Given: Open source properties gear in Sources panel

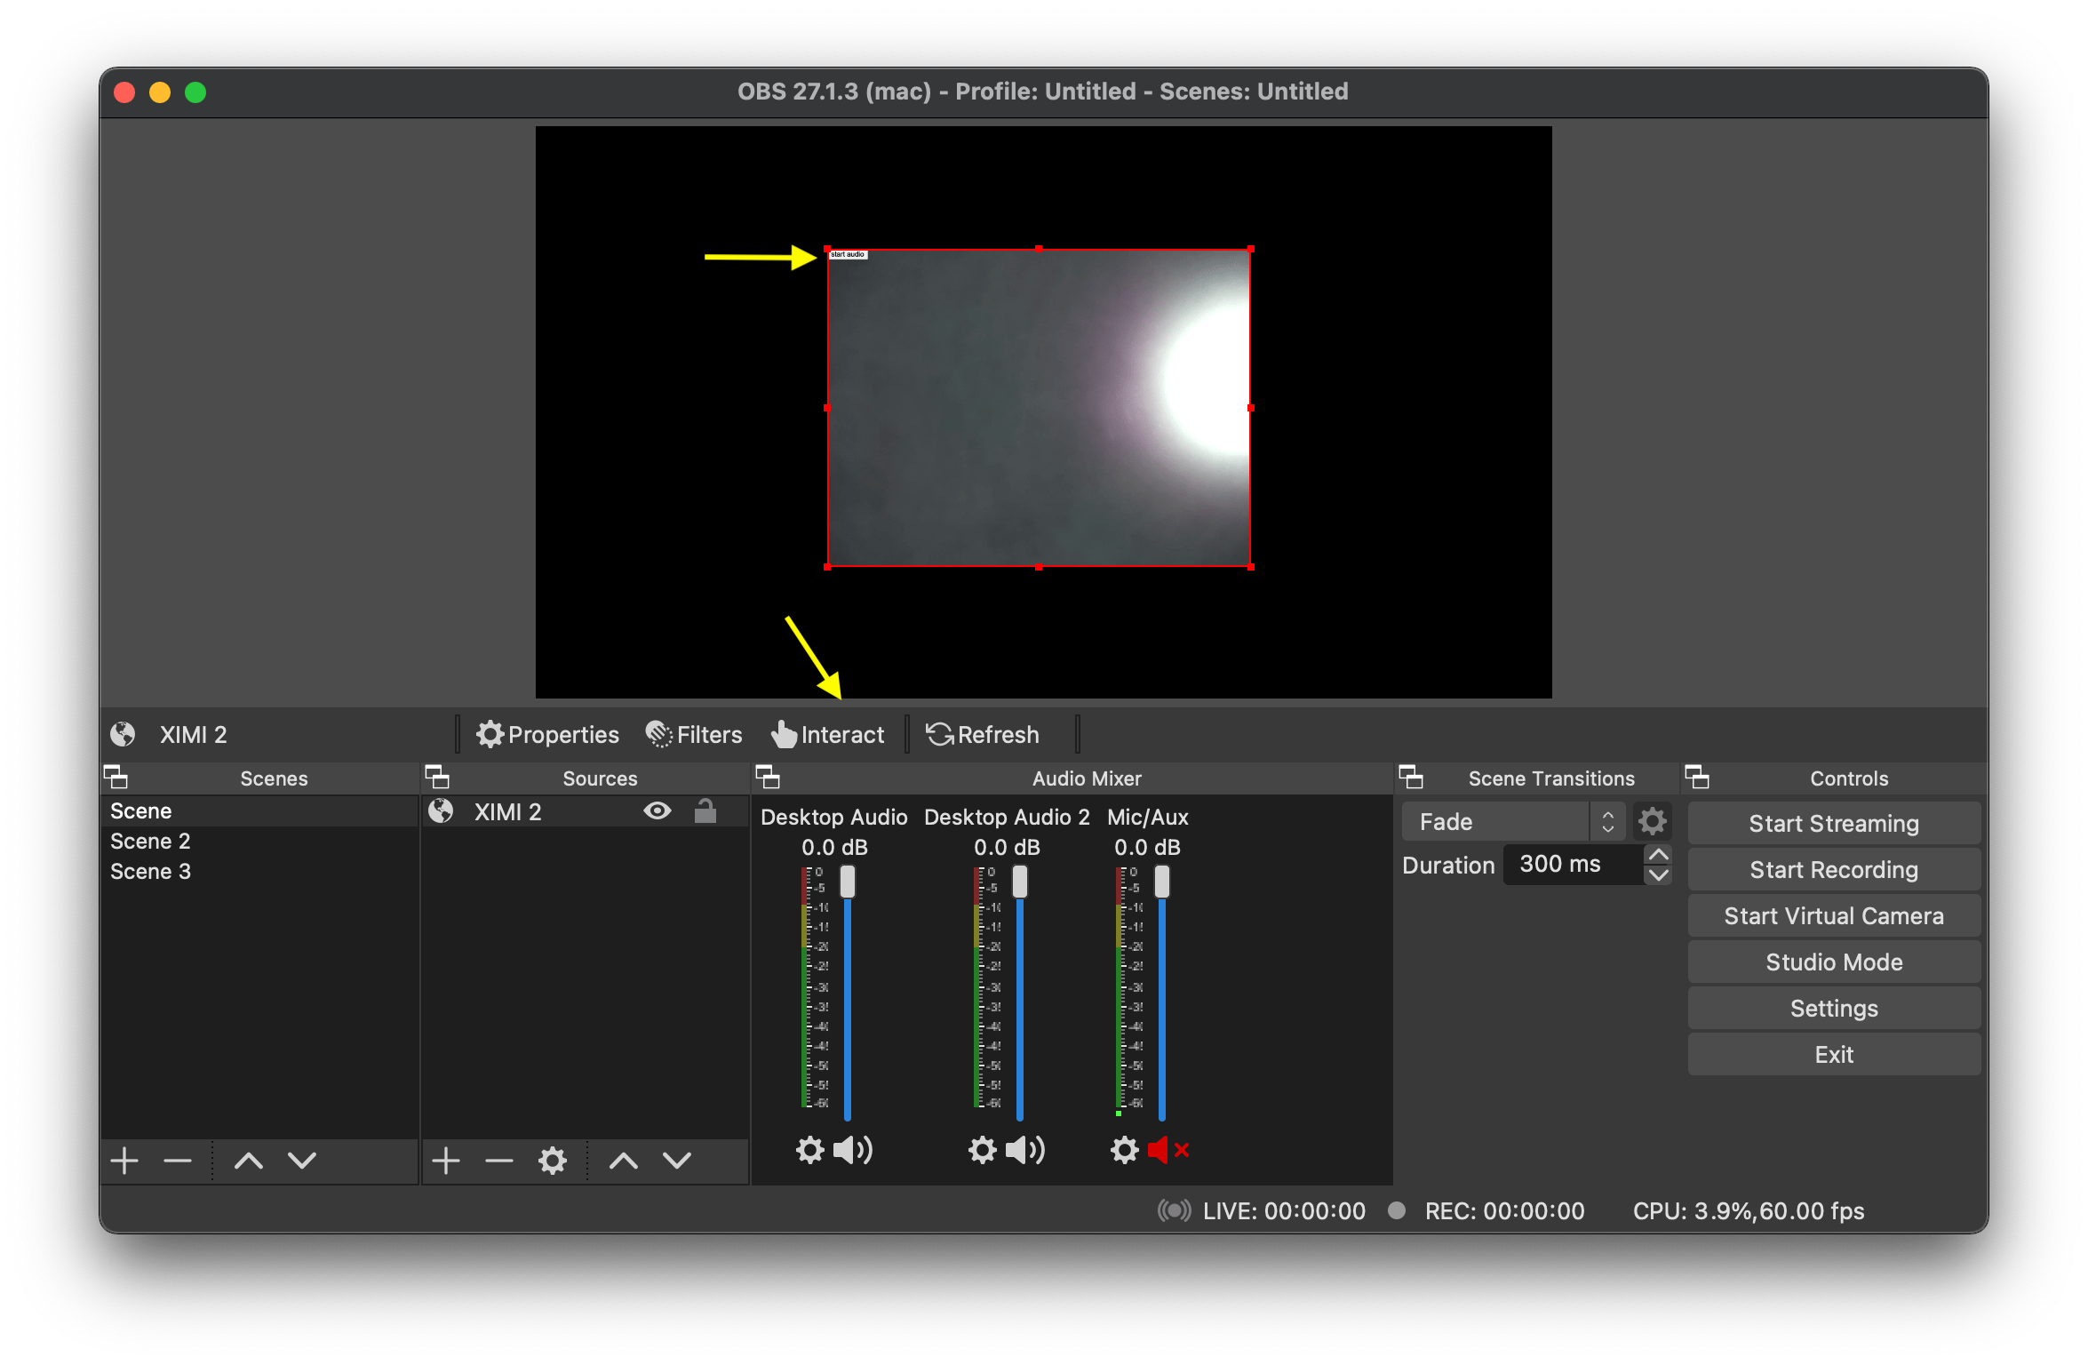Looking at the screenshot, I should (553, 1161).
